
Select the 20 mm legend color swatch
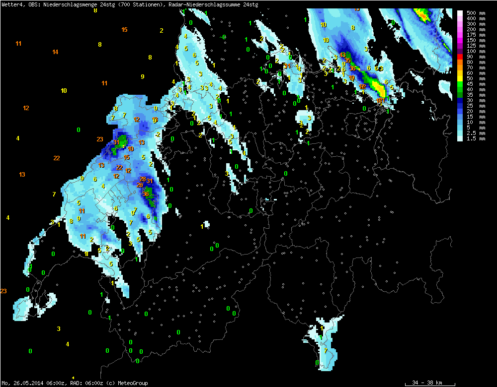point(460,111)
